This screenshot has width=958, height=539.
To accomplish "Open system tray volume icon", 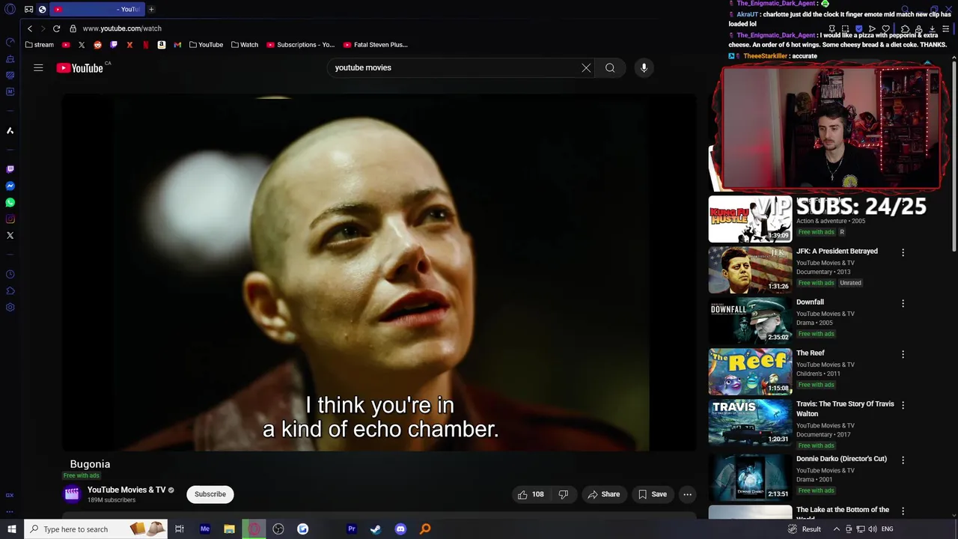I will click(872, 529).
